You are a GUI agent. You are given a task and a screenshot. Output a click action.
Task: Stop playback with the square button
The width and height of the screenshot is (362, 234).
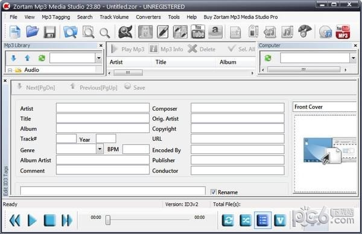tap(49, 220)
